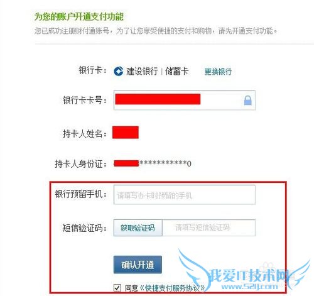Click the 银行预留手机 field label
Screen dimensions: 314x296
coord(80,194)
